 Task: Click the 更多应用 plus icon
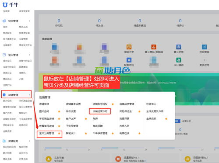coord(204,60)
